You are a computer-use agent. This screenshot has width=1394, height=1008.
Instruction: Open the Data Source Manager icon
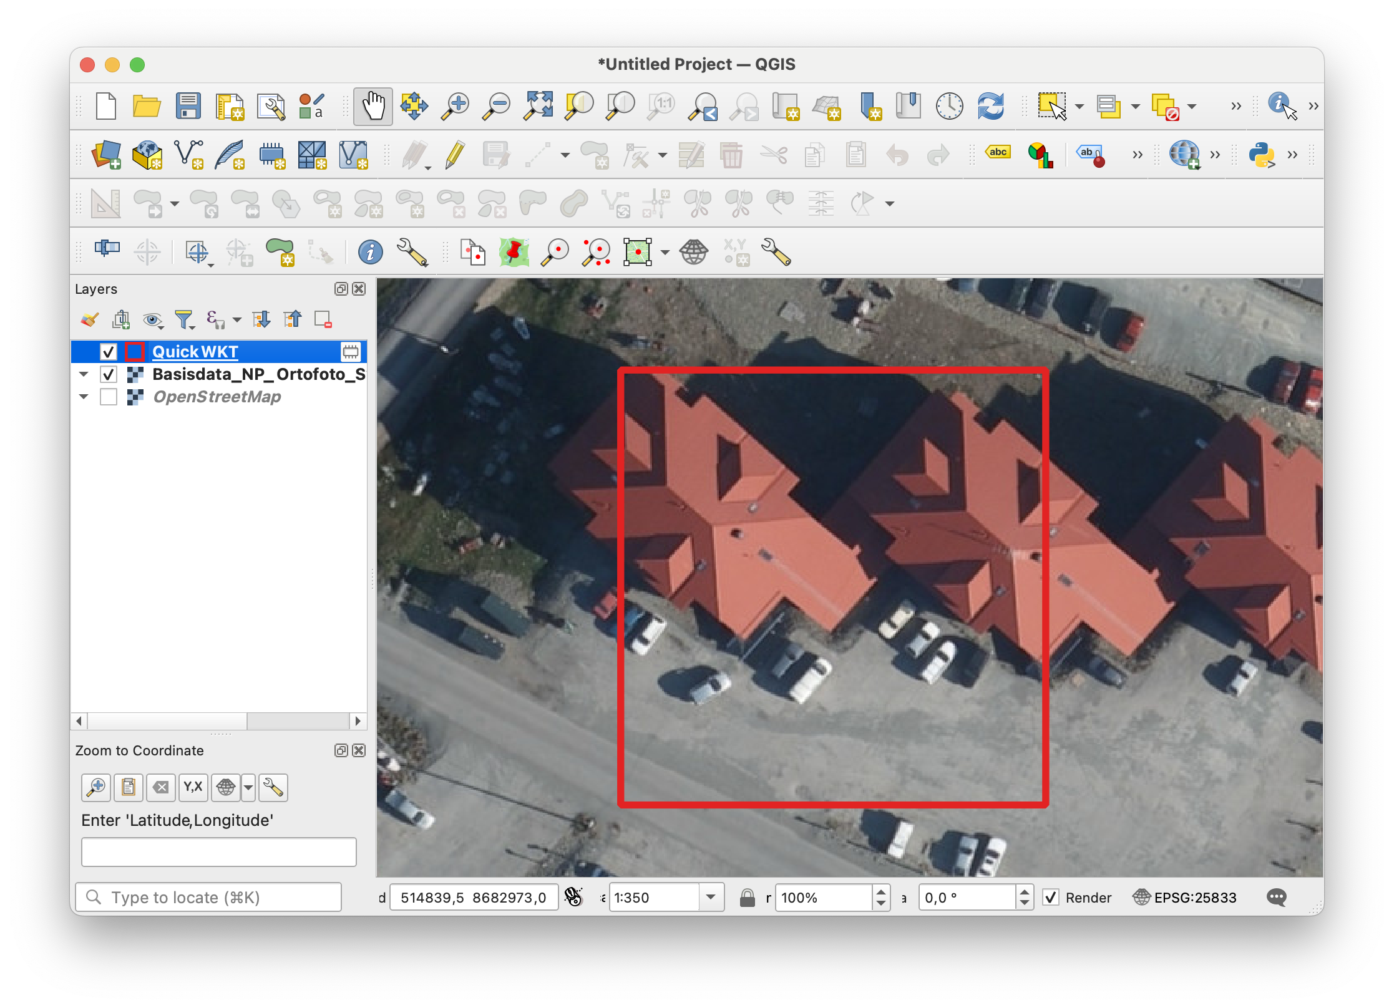(106, 155)
